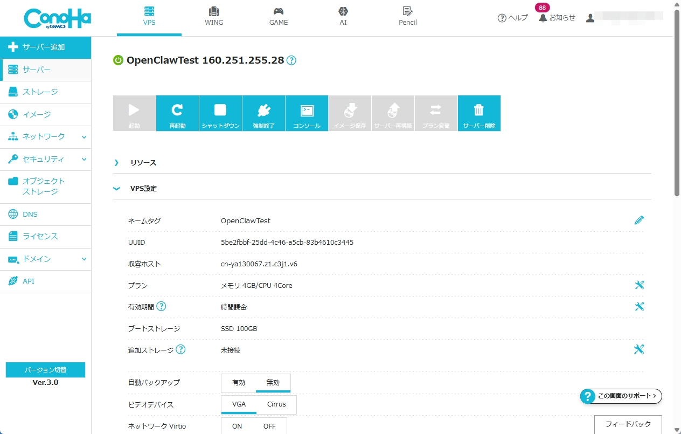
Task: Click サーバー追加 add server button
Action: tap(46, 47)
